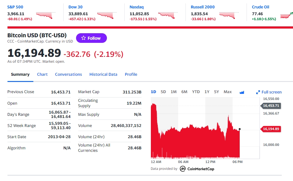Click the CoinMarketCap logo
The height and width of the screenshot is (181, 293).
pyautogui.click(x=197, y=169)
